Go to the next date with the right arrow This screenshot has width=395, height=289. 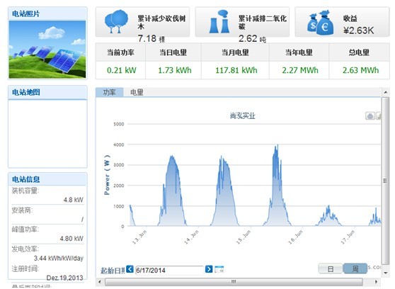coord(209,269)
